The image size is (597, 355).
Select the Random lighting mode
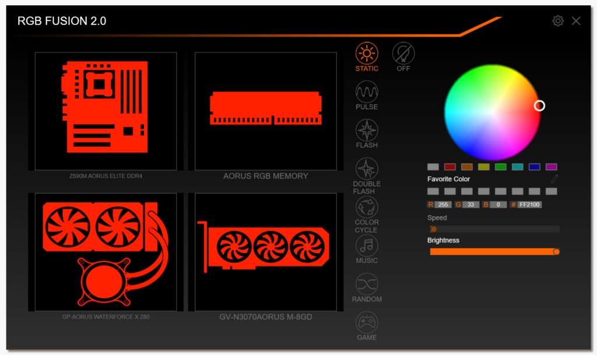pos(367,284)
